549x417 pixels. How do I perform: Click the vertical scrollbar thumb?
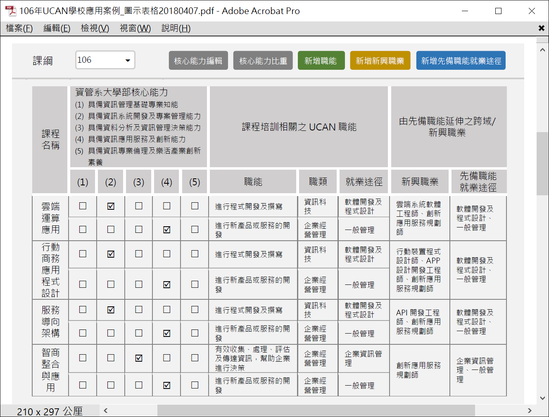tap(542, 163)
